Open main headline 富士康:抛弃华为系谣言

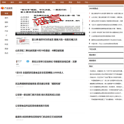pos(54,40)
